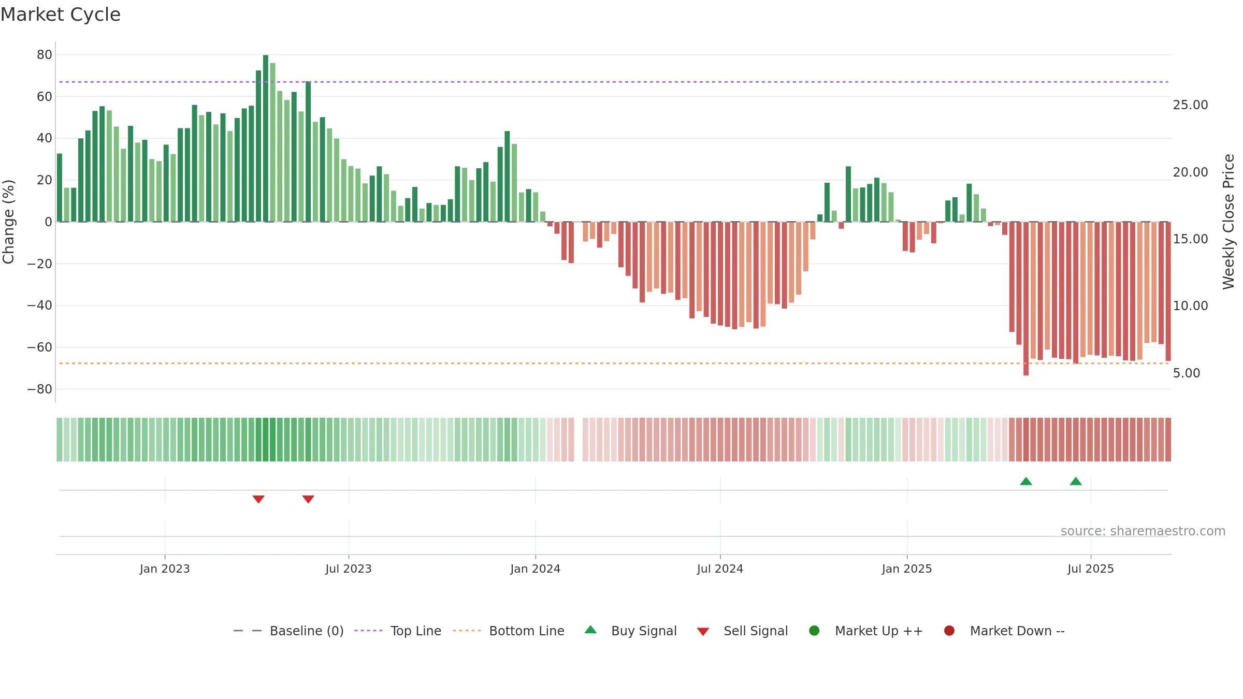Viewport: 1243px width, 699px height.
Task: Toggle the Baseline (0) legend entry
Action: [x=288, y=631]
